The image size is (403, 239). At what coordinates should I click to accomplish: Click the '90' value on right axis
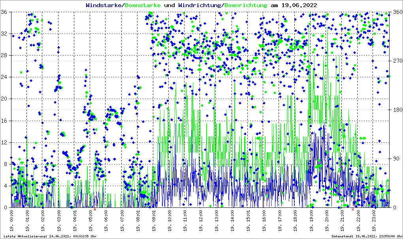pos(395,159)
